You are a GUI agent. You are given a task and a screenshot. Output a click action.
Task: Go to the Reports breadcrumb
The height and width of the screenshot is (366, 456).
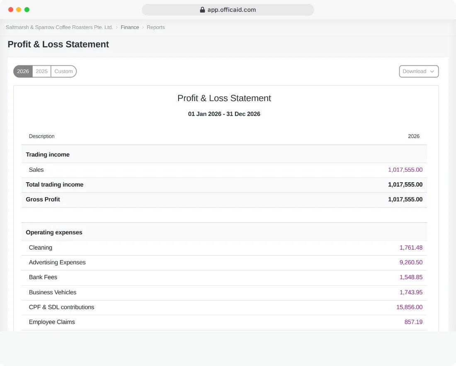point(155,27)
